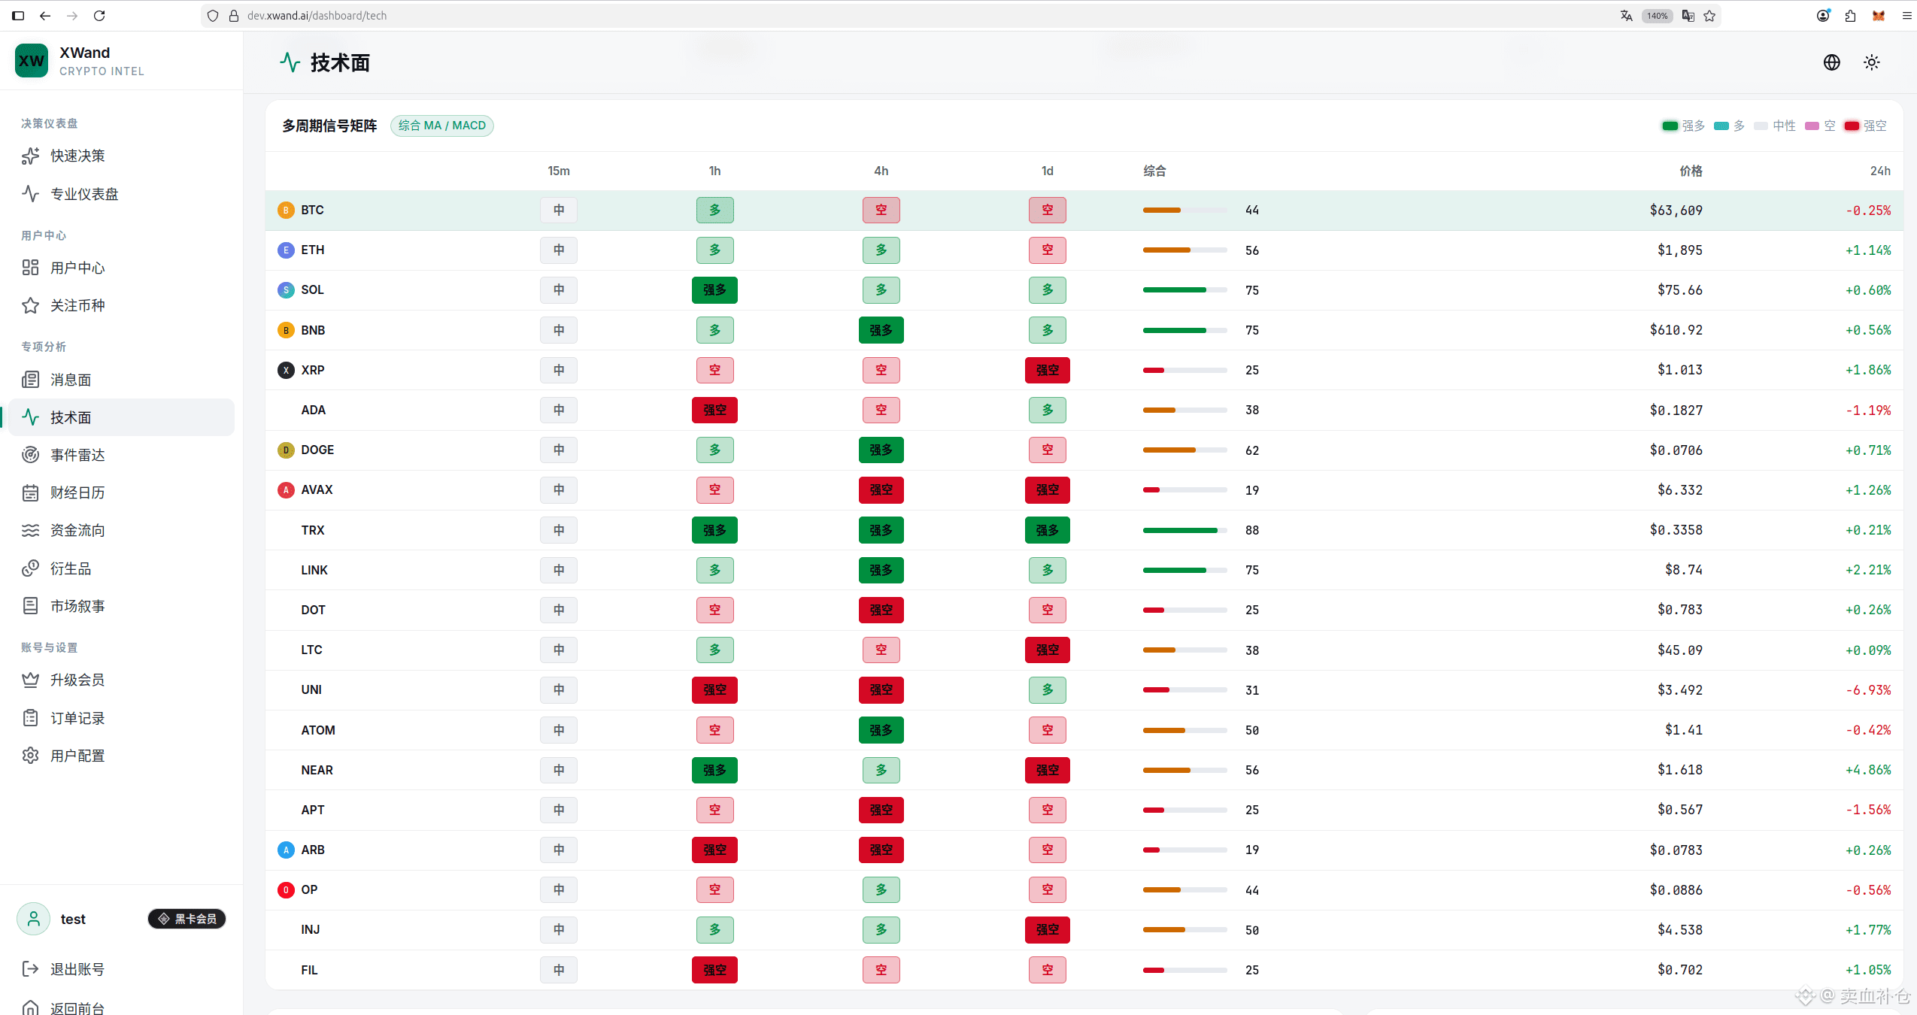Click the 用户配置 gear icon
Viewport: 1917px width, 1015px height.
tap(30, 756)
